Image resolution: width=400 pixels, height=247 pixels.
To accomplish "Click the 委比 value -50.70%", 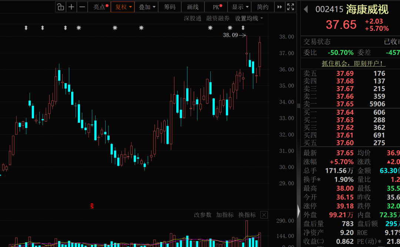I will pyautogui.click(x=341, y=53).
